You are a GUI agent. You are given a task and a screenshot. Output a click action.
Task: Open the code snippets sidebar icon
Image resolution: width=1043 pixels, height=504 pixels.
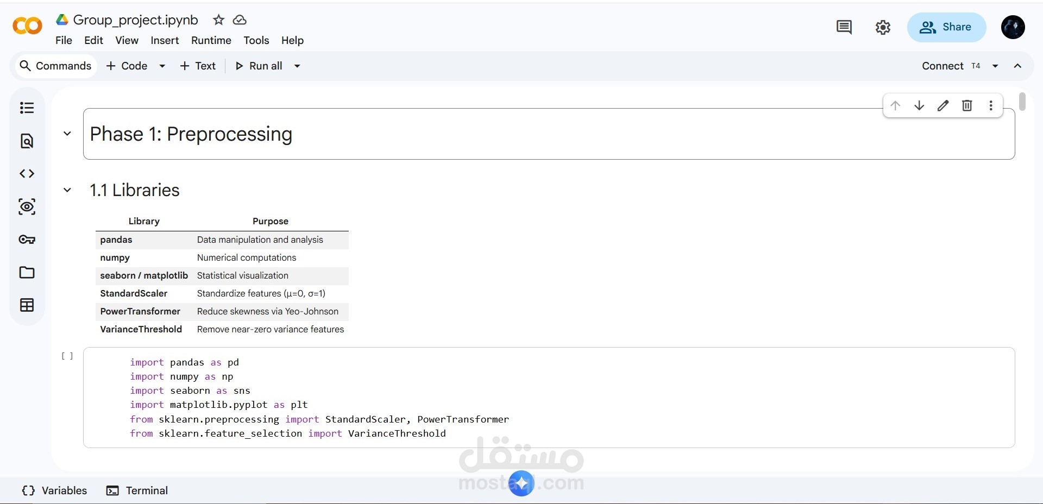(27, 173)
